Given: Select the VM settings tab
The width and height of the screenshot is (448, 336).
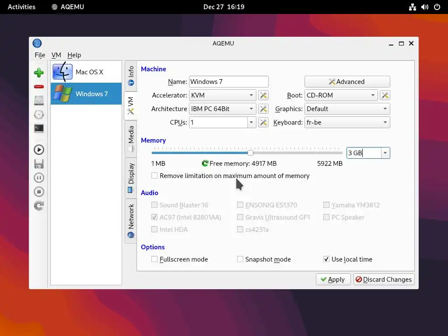Looking at the screenshot, I should [x=130, y=106].
